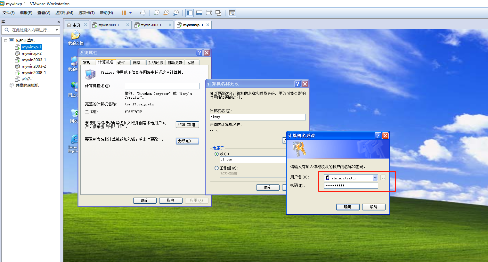Open the 虚拟机(M) menu
This screenshot has height=262, width=488.
[x=64, y=13]
